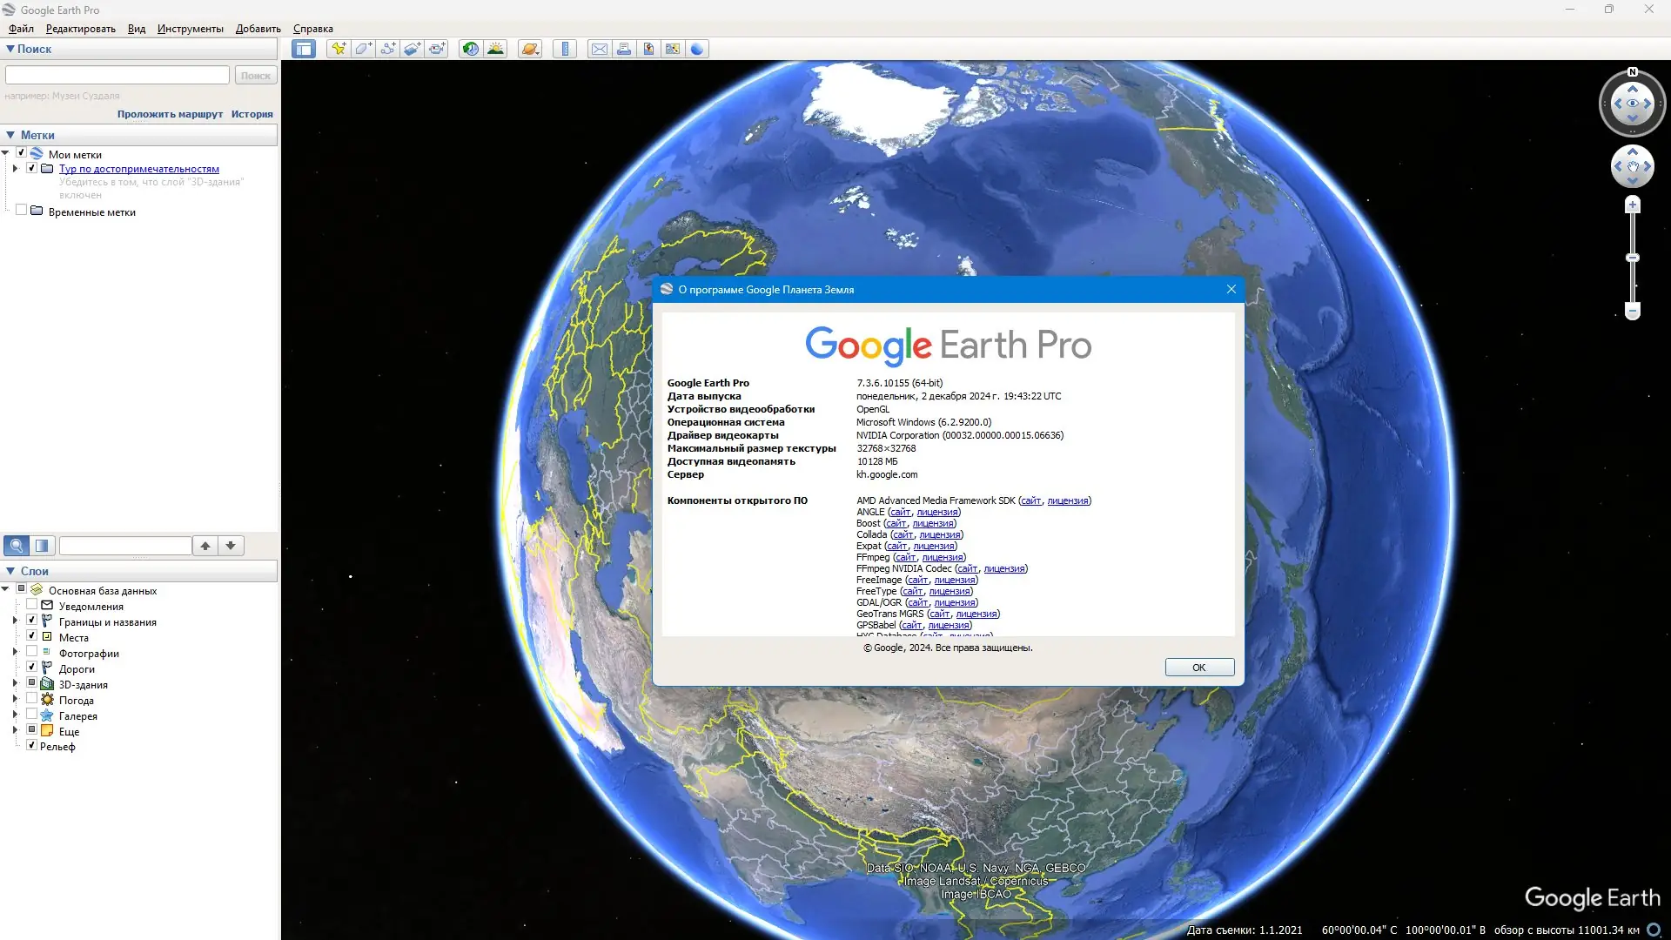Toggle sunlight across landscape icon
The image size is (1671, 940).
click(x=495, y=49)
